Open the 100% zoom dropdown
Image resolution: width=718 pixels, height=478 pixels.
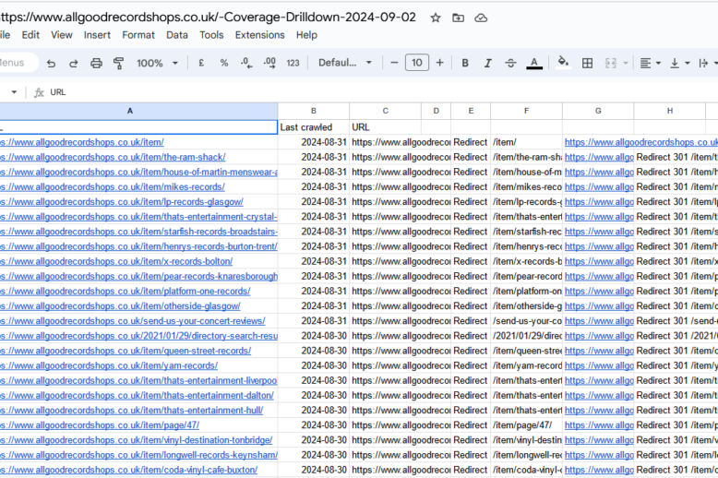(158, 63)
